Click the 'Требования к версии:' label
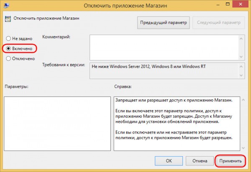The image size is (251, 172). pyautogui.click(x=64, y=65)
